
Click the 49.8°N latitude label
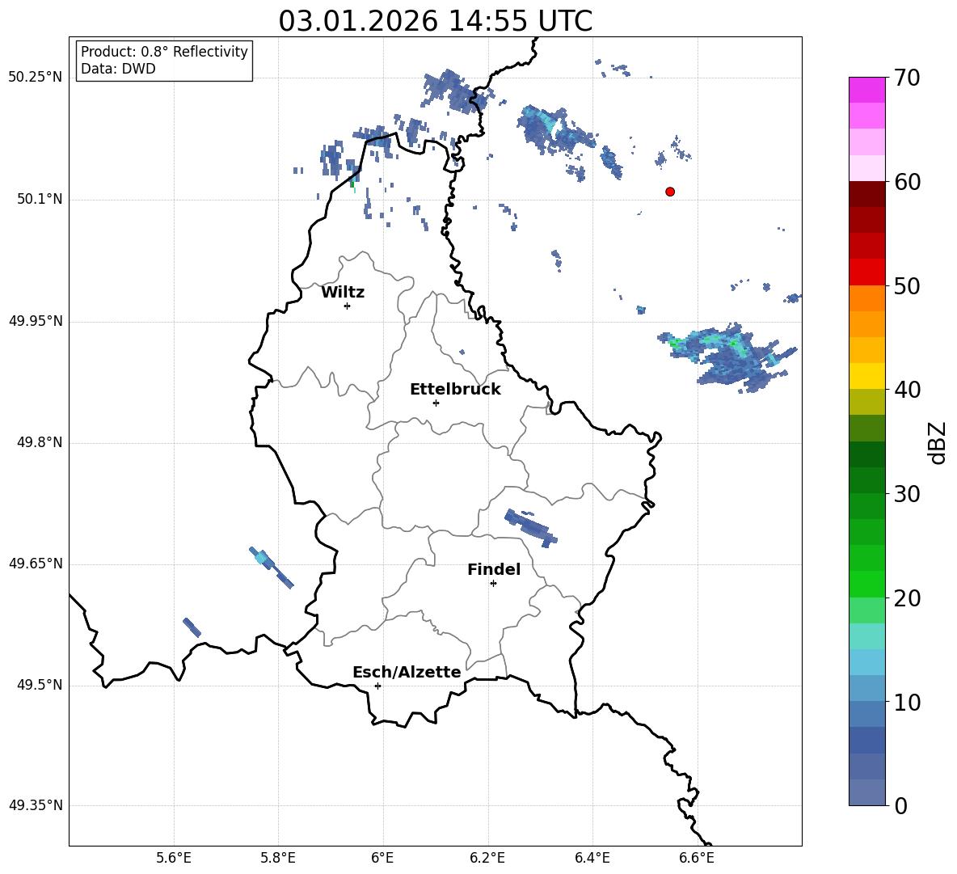40,442
